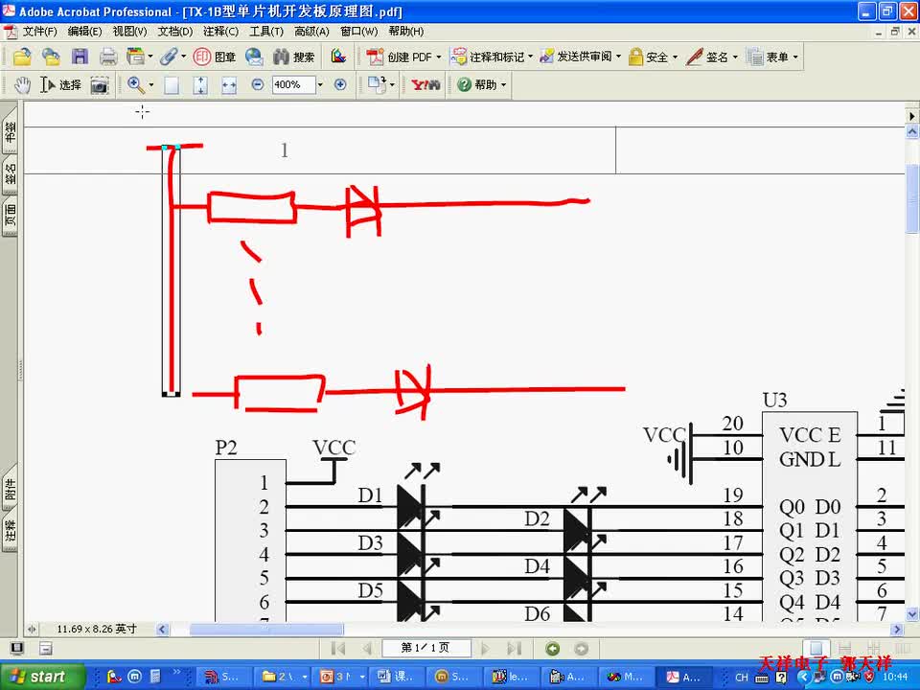This screenshot has height=690, width=920.
Task: Select the Snapshot camera tool
Action: tap(100, 85)
